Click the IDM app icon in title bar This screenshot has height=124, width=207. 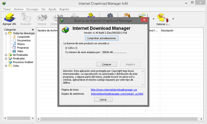click(4, 3)
